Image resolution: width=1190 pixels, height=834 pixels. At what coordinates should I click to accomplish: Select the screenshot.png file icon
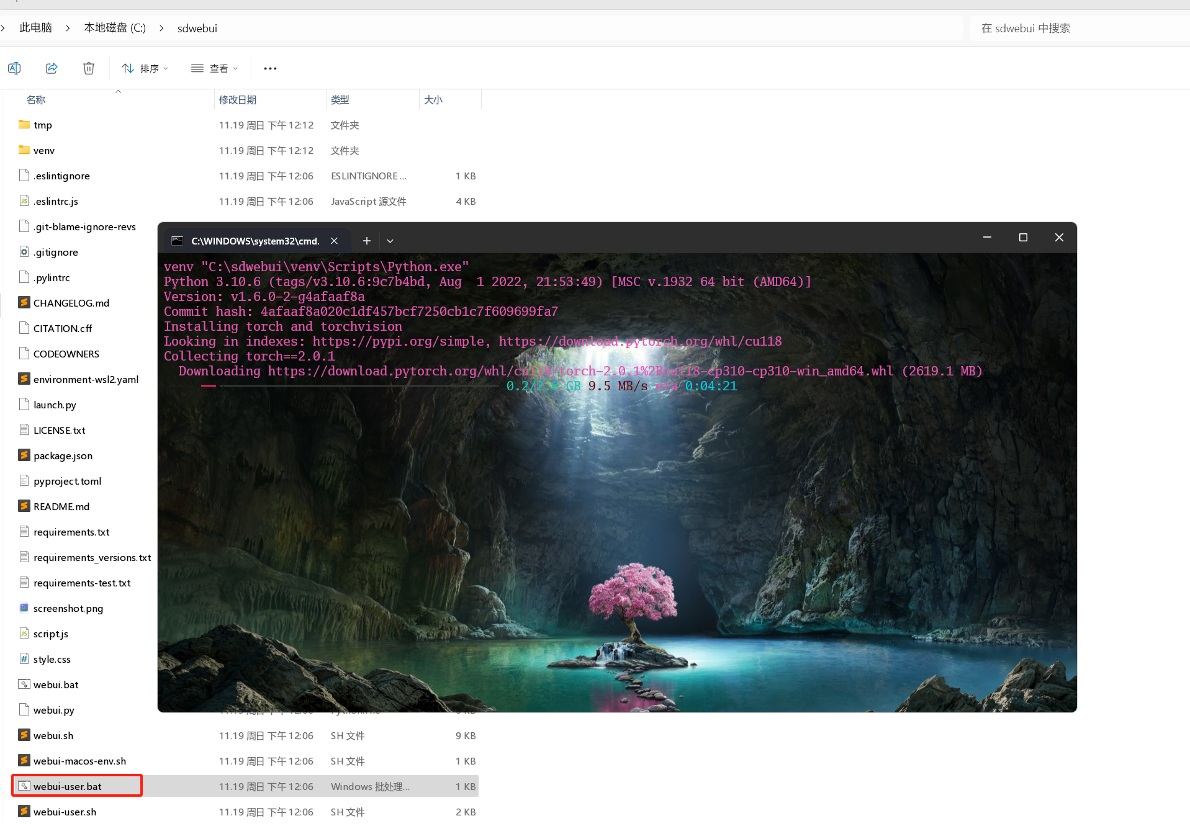24,608
